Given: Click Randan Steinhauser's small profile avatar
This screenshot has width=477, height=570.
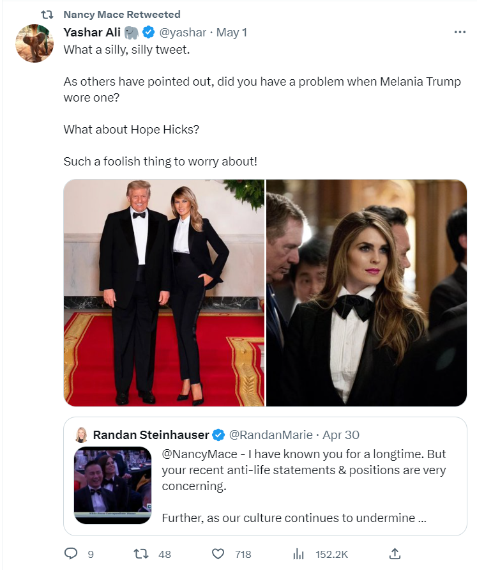Looking at the screenshot, I should coord(82,435).
